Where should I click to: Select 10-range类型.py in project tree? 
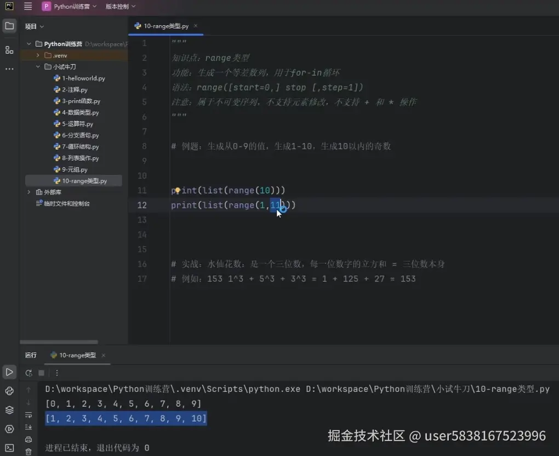click(x=73, y=181)
